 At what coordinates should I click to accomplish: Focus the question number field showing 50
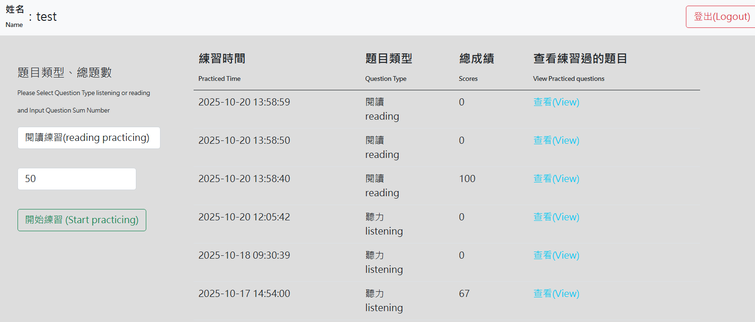click(77, 179)
